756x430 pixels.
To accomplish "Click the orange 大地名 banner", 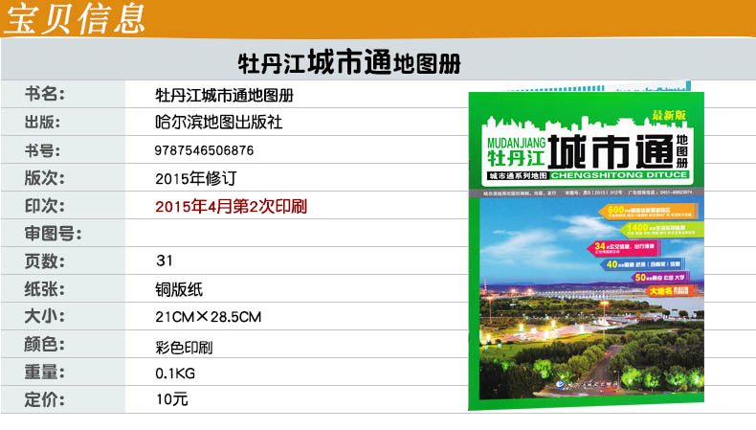I will (x=671, y=290).
